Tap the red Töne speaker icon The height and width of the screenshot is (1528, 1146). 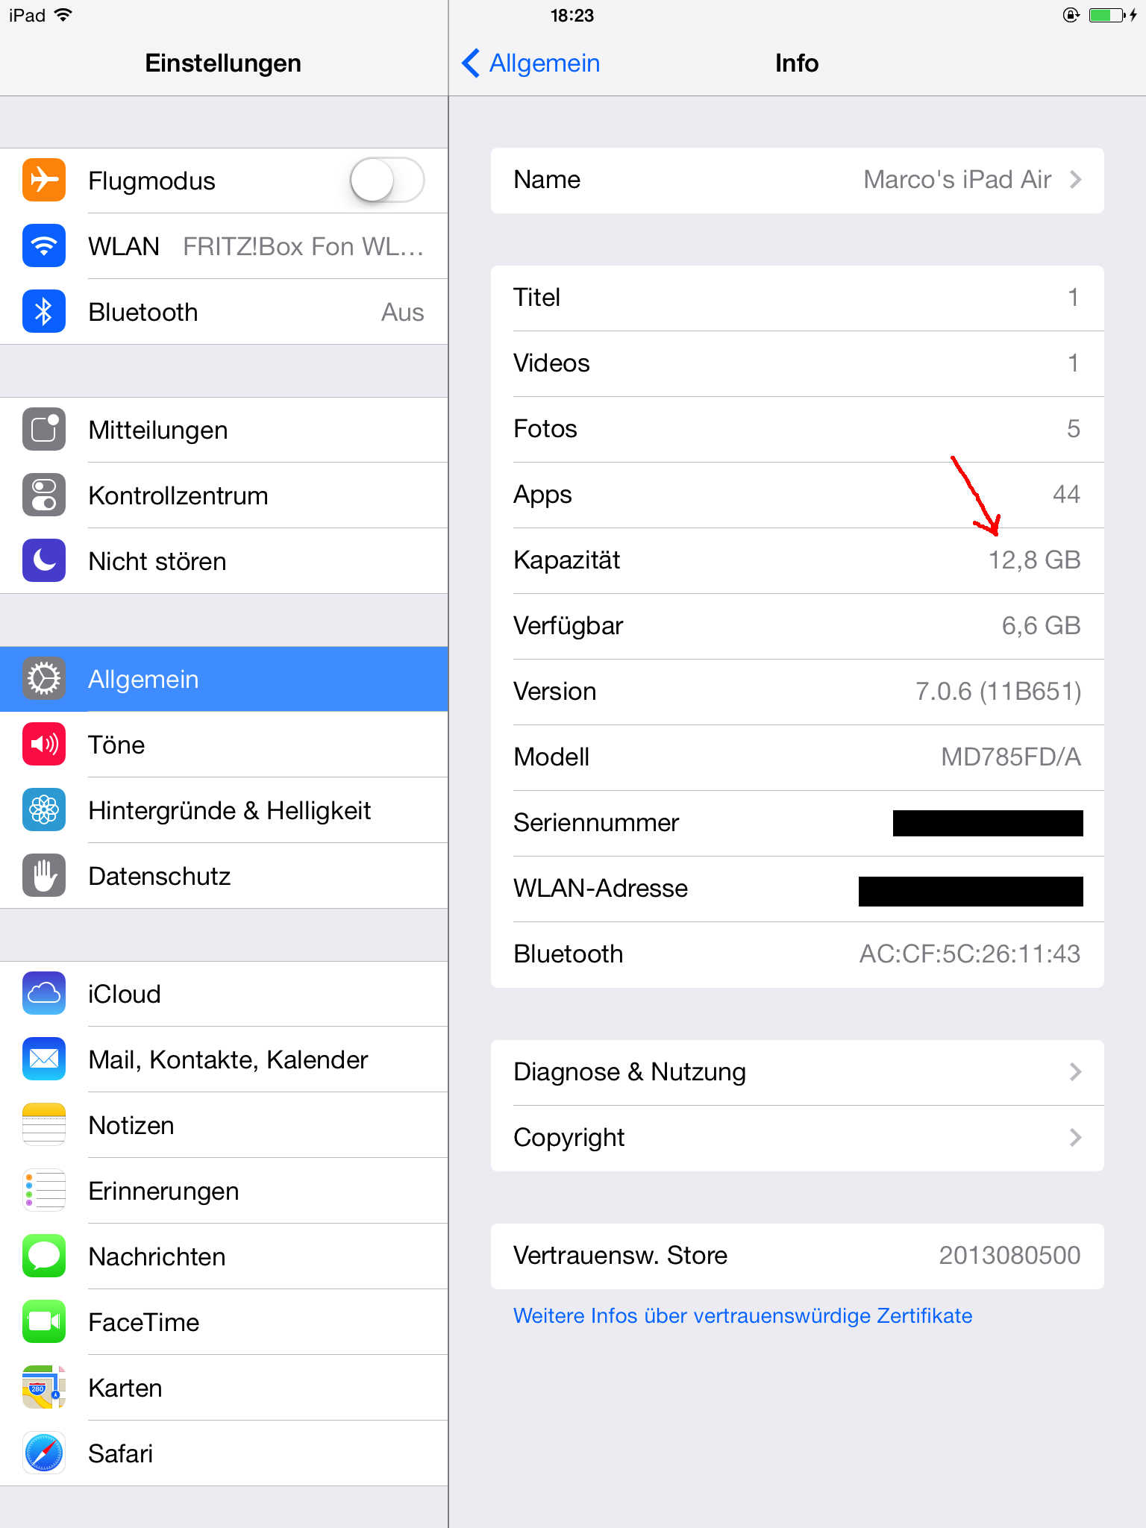click(x=44, y=744)
